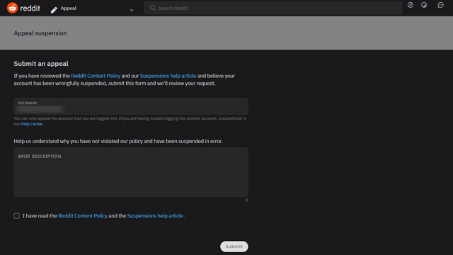Click the 'Submit an appeal' heading
Screen dimensions: 453x255
pyautogui.click(x=41, y=64)
